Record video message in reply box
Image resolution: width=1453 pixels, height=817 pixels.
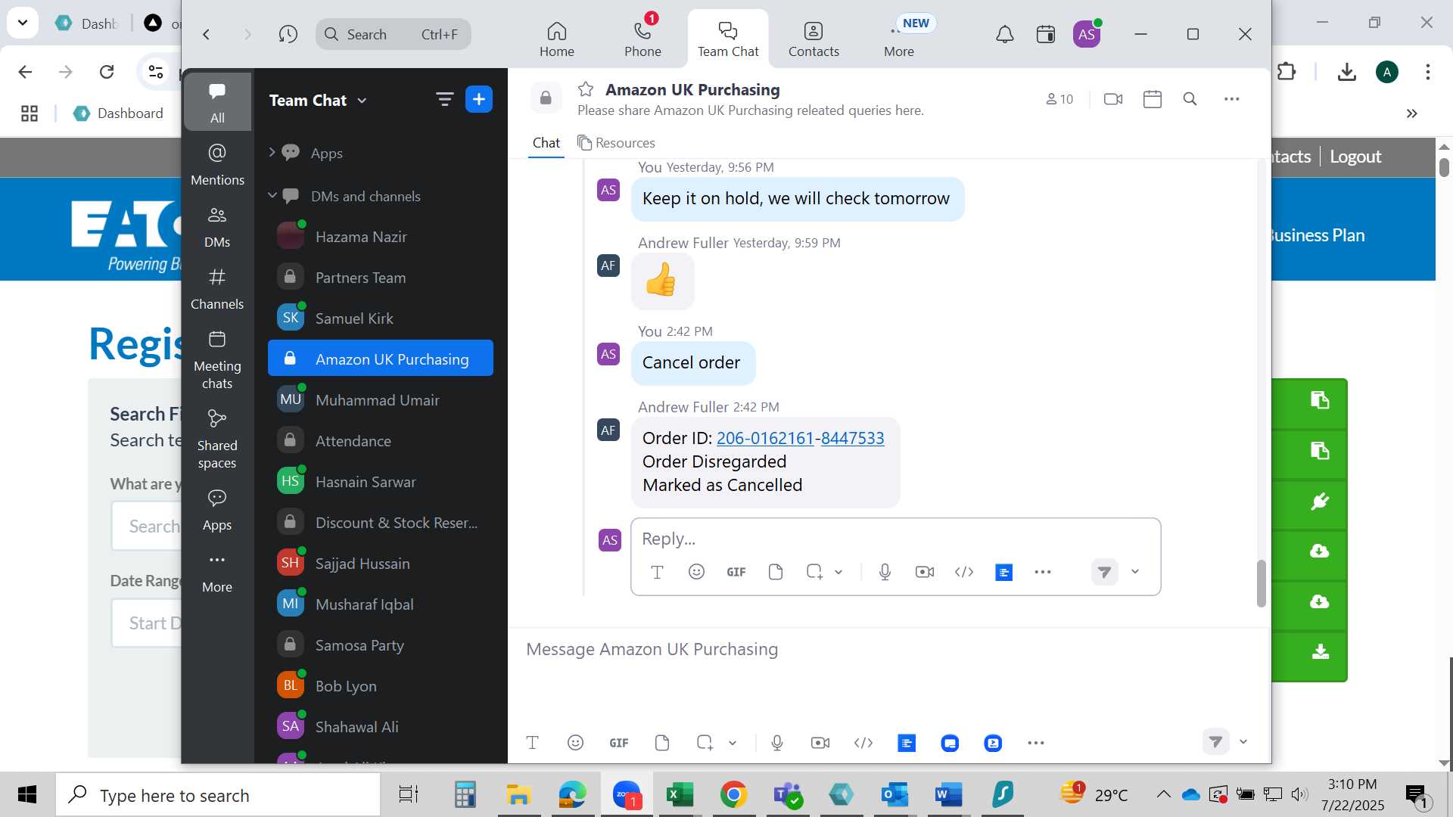pyautogui.click(x=924, y=572)
